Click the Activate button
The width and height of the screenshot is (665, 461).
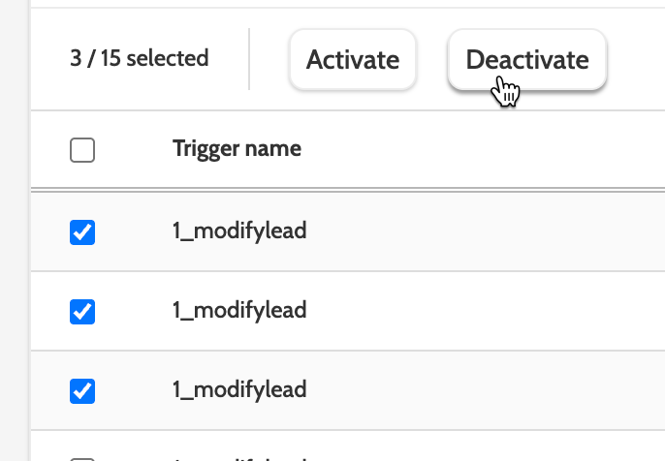[353, 60]
